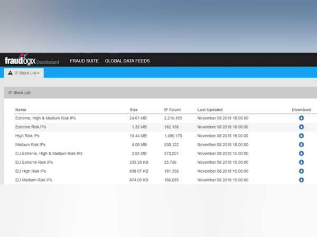Download the High Risk IPs list
The height and width of the screenshot is (237, 317).
(301, 136)
